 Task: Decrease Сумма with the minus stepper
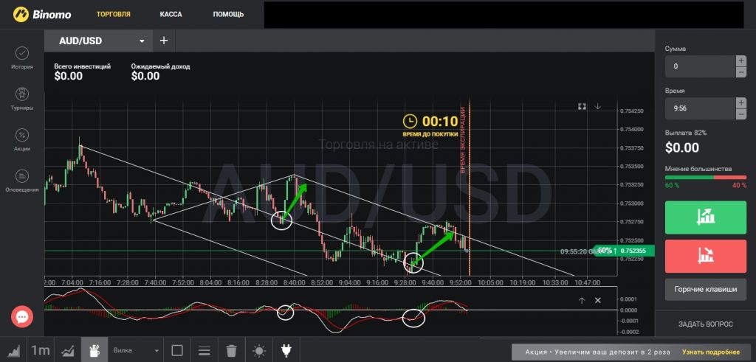[741, 72]
